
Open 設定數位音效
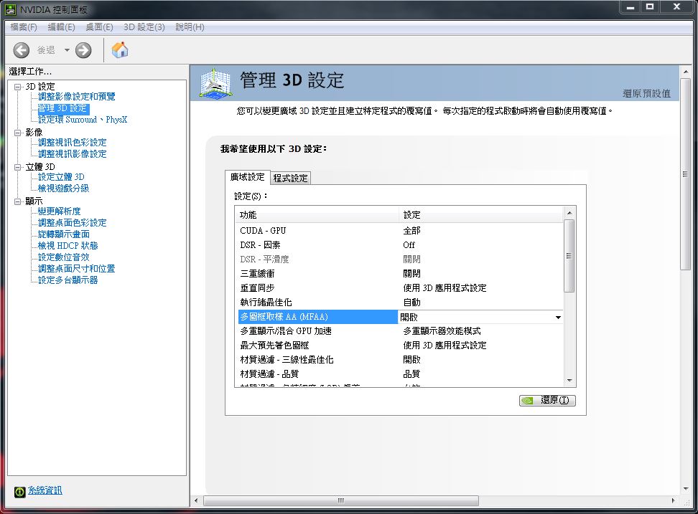tap(64, 257)
